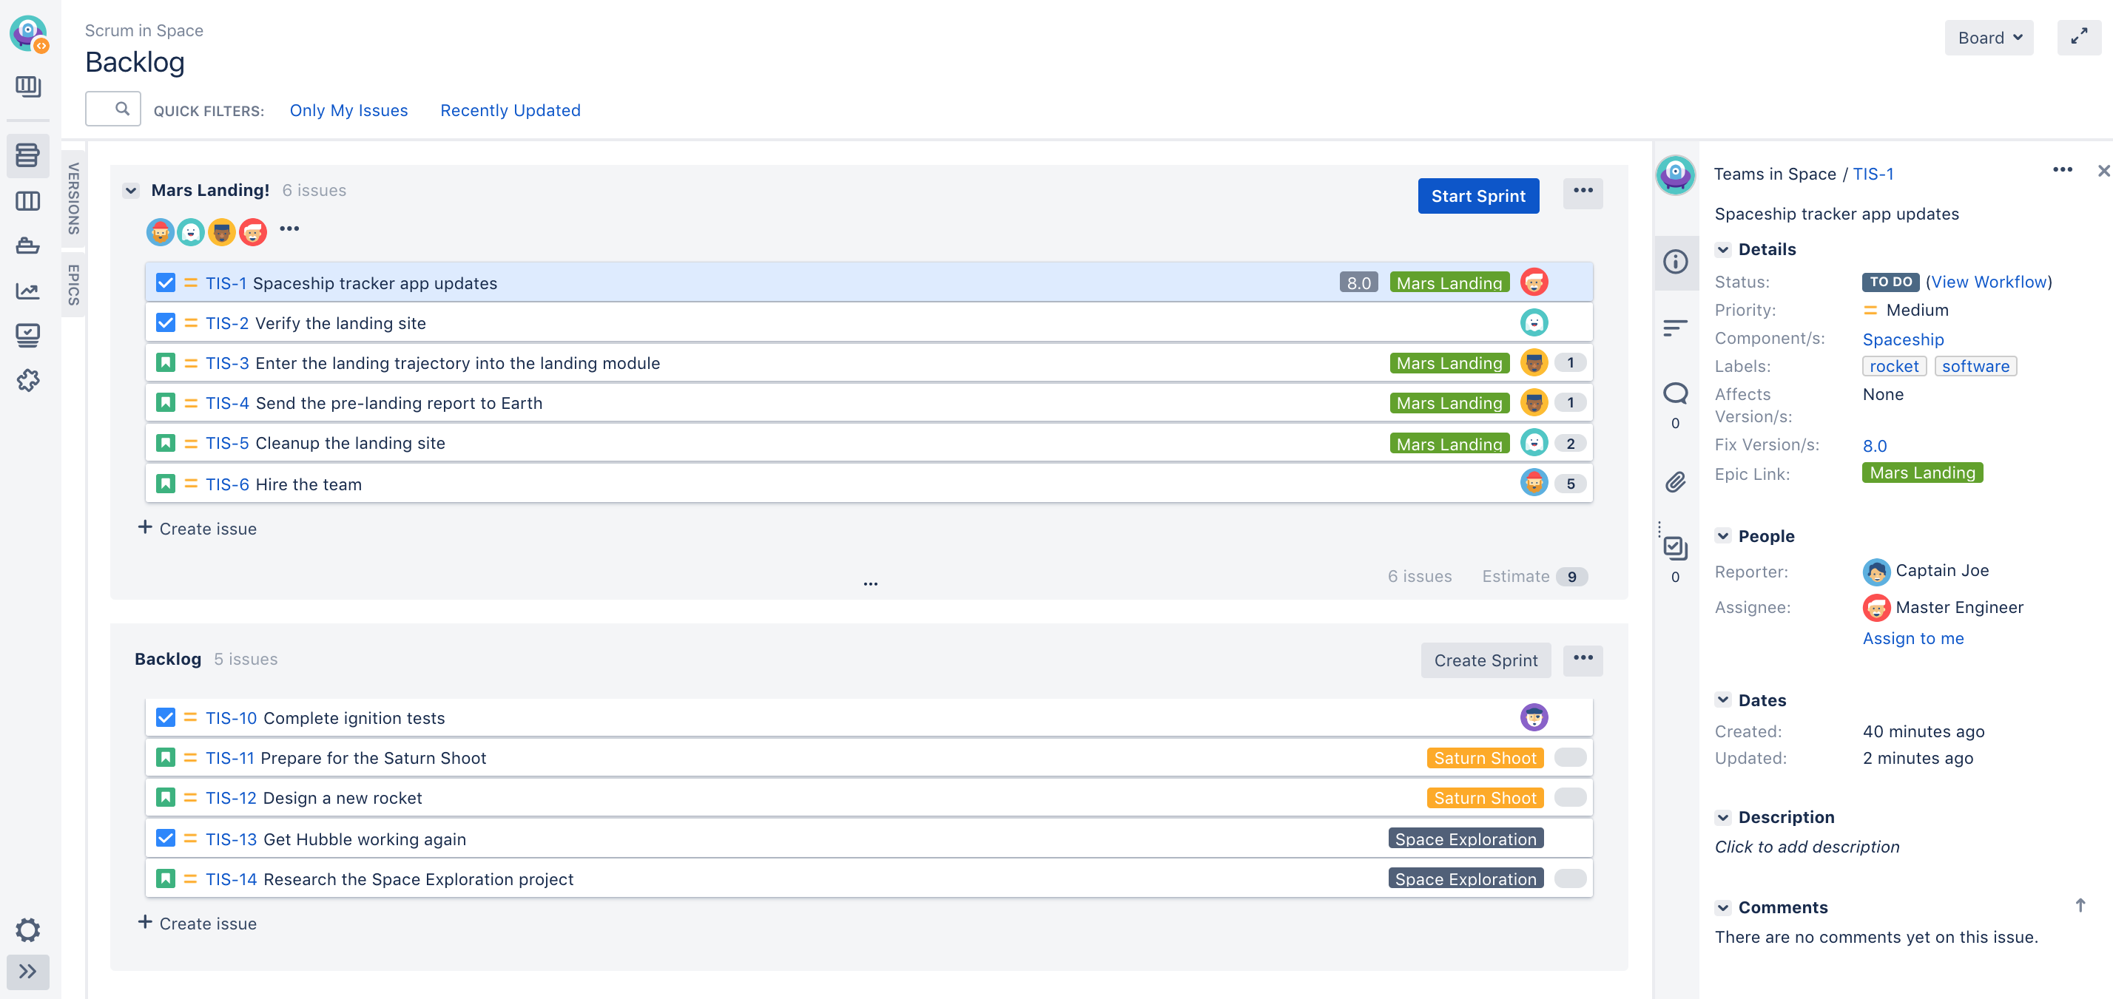Toggle visibility for TIS-12 Design a new rocket
Viewport: 2113px width, 999px height.
click(1570, 799)
